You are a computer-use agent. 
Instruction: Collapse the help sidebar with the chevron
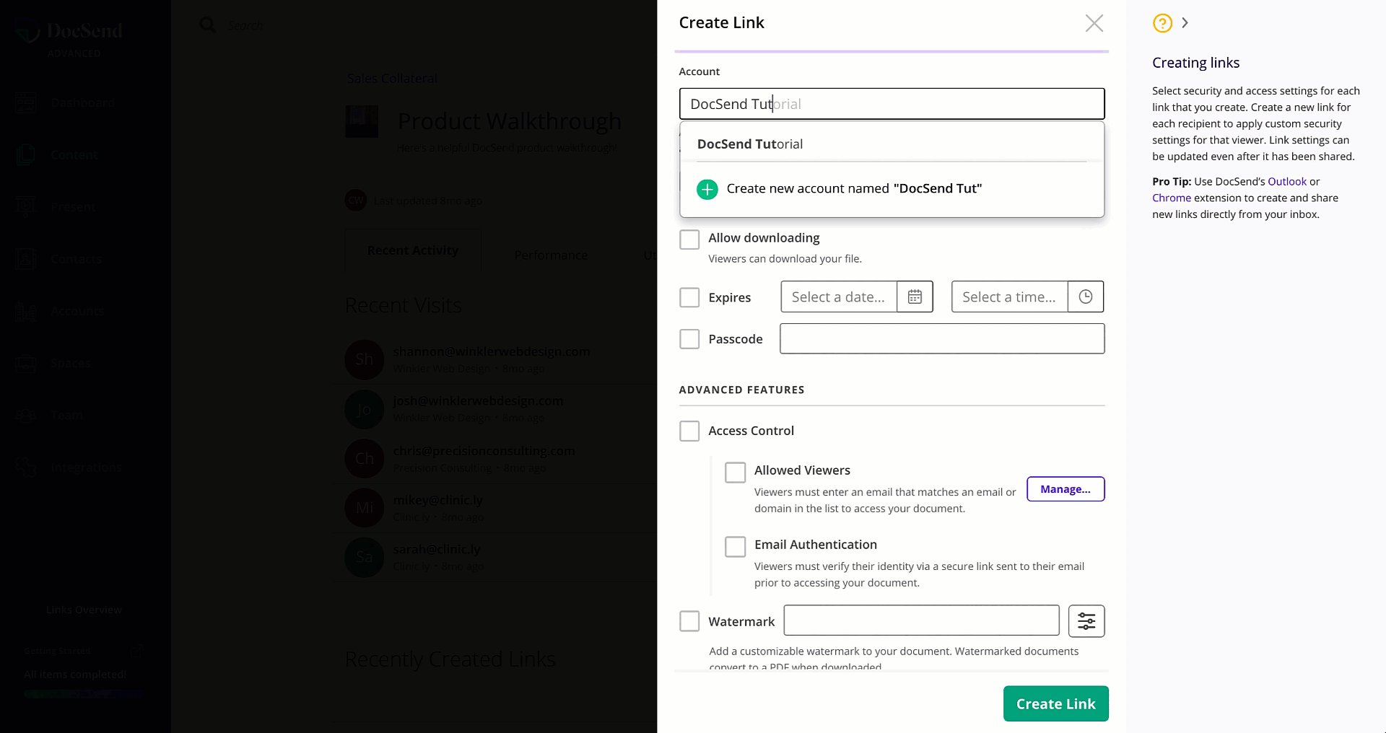pyautogui.click(x=1185, y=23)
